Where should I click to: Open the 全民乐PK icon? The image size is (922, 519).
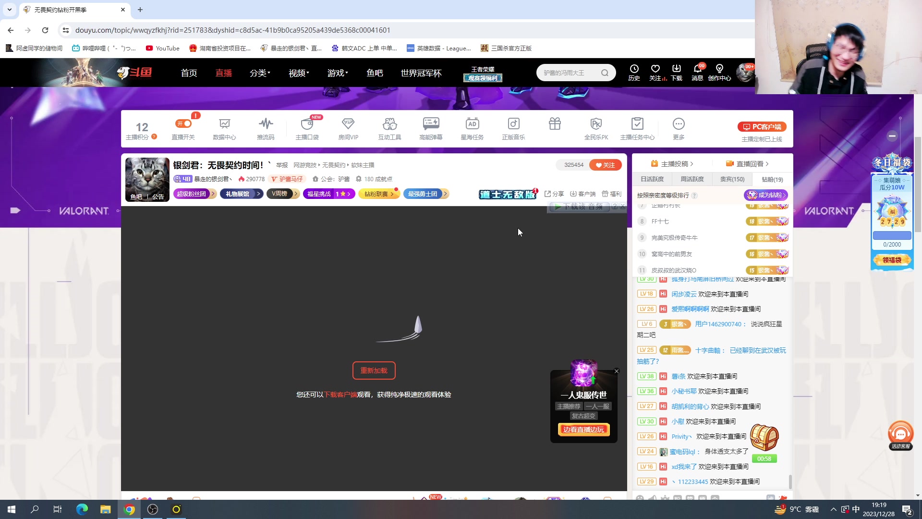[x=596, y=124]
